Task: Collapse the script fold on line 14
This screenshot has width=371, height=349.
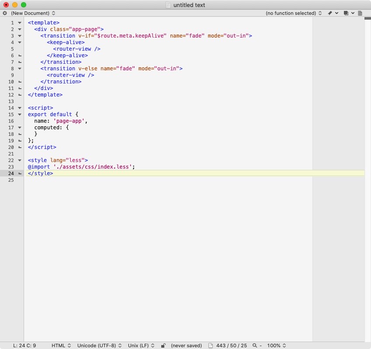Action: click(20, 108)
